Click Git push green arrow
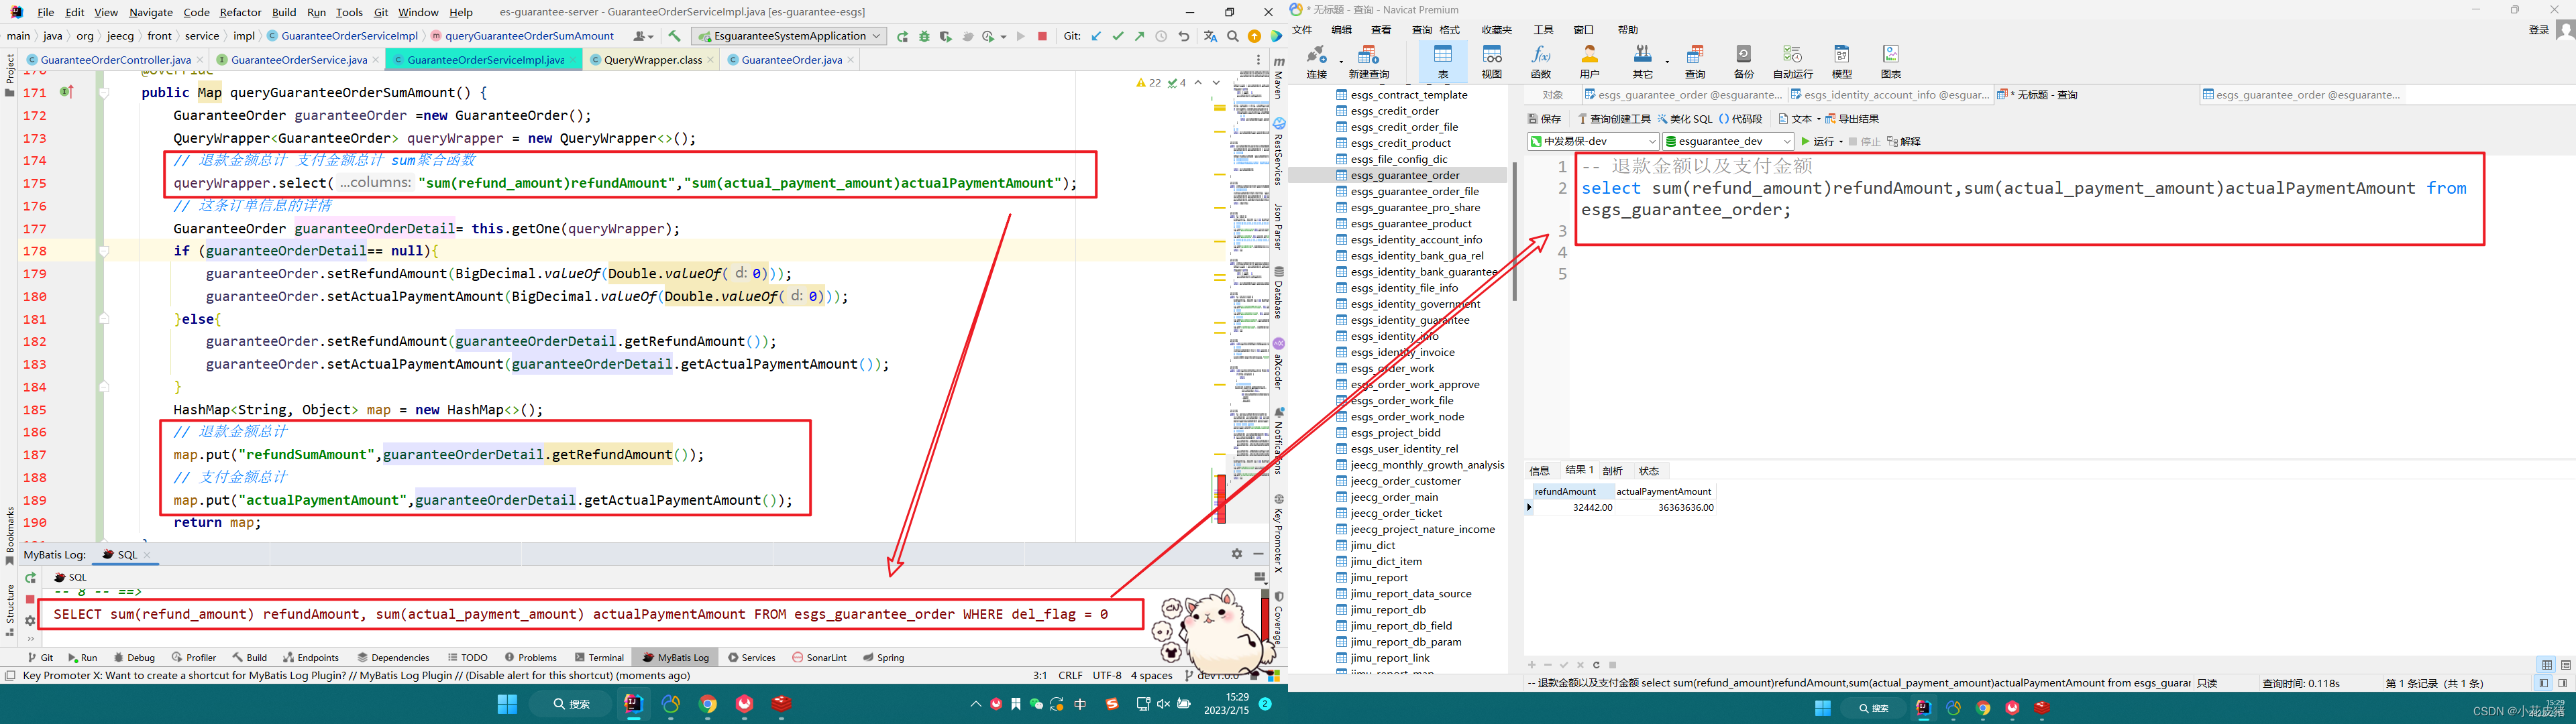 tap(1139, 36)
